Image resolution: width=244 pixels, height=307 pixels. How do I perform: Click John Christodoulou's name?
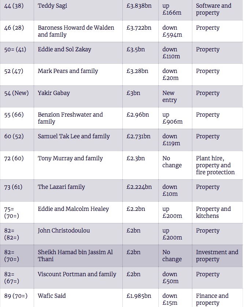(64, 231)
